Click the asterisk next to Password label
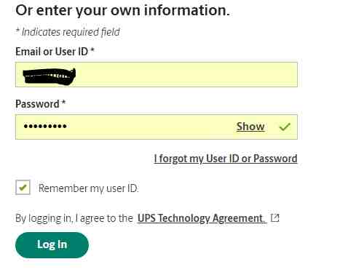 click(63, 102)
